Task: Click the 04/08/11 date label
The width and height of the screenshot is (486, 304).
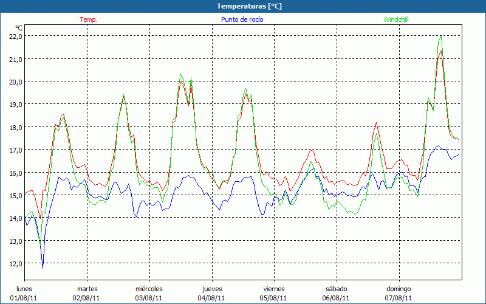Action: coord(211,298)
